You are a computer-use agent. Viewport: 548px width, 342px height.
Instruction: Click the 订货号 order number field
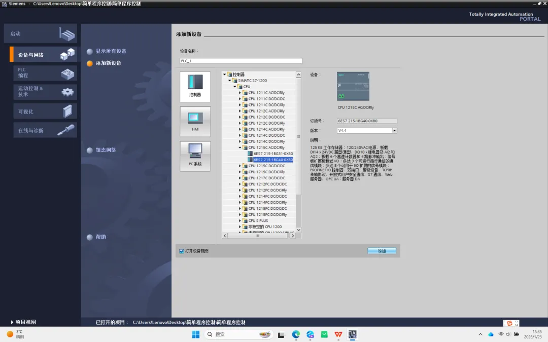tap(367, 121)
